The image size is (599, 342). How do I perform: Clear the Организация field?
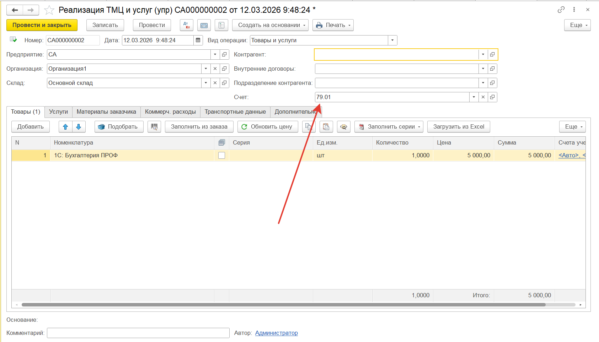(x=215, y=69)
